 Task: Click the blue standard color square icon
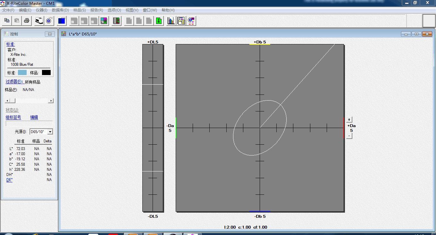click(62, 21)
